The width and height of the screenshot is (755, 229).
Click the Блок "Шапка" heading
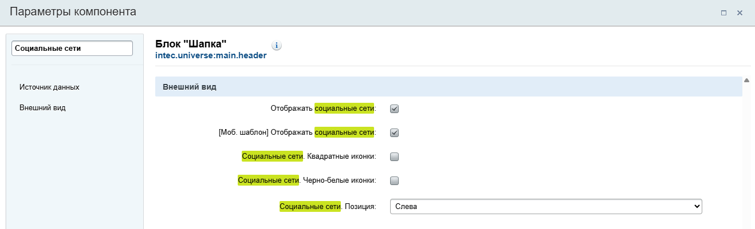[x=191, y=44]
